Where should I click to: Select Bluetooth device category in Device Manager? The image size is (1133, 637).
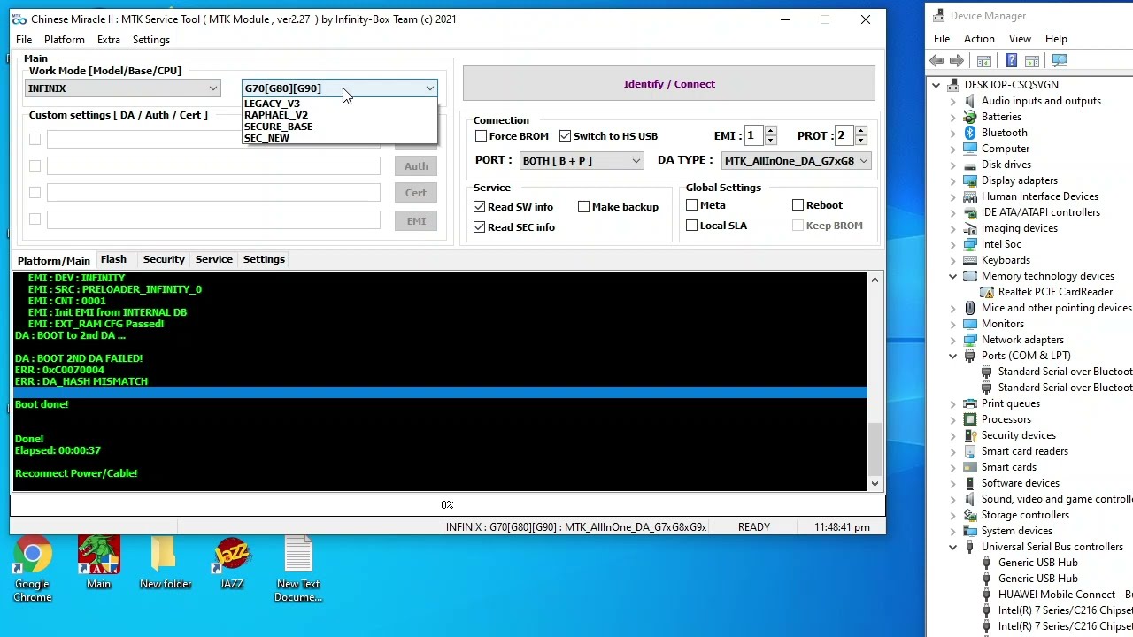1004,133
